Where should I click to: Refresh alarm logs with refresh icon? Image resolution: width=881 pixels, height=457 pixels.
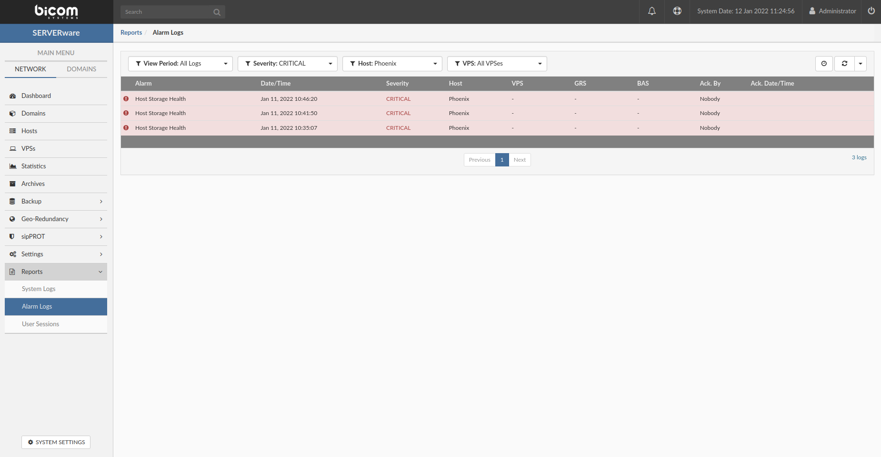[x=844, y=64]
